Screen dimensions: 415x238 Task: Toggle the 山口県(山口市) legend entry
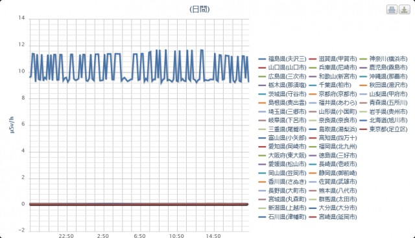click(283, 67)
